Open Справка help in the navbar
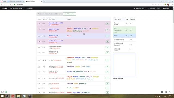Viewport: 174px width, 98px height. click(29, 8)
